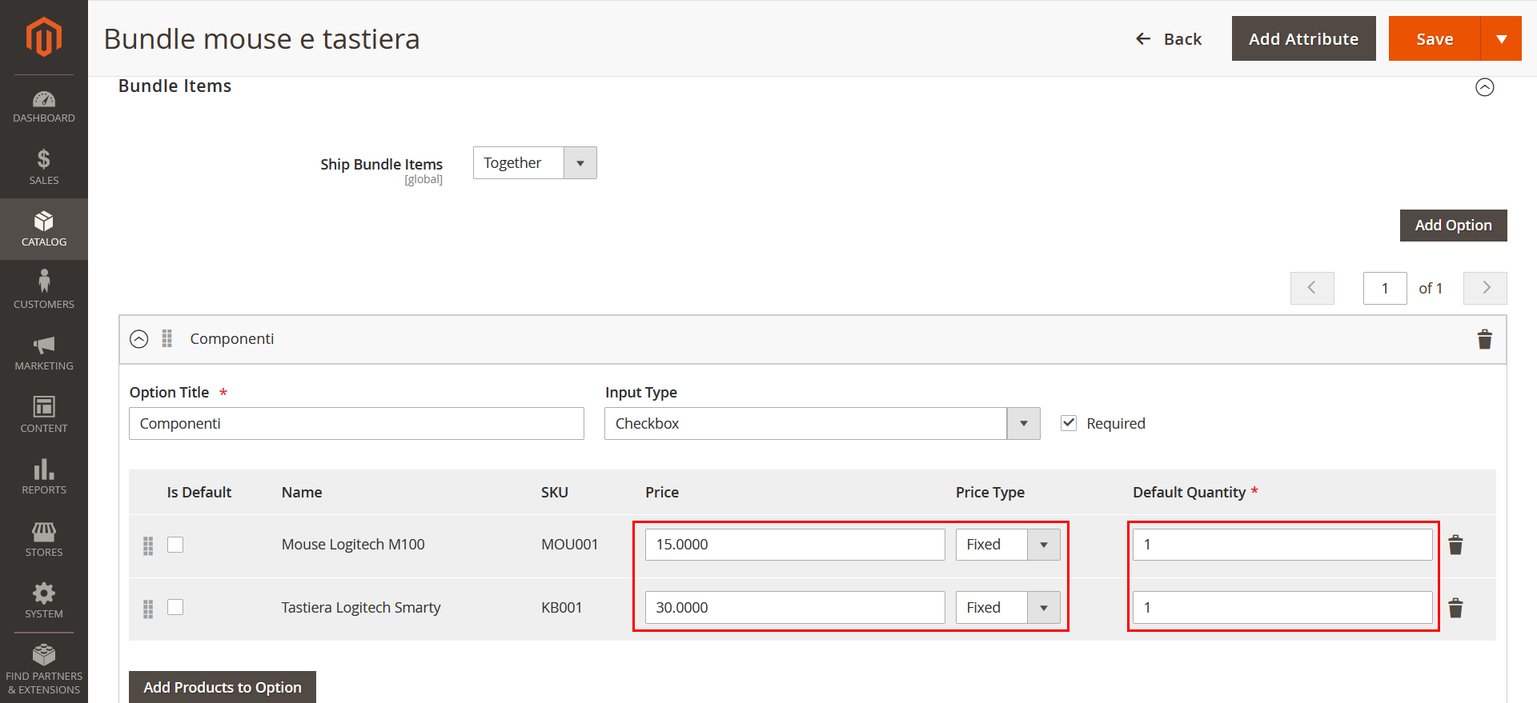Image resolution: width=1537 pixels, height=703 pixels.
Task: Click the Bundle Items section heading
Action: 175,86
